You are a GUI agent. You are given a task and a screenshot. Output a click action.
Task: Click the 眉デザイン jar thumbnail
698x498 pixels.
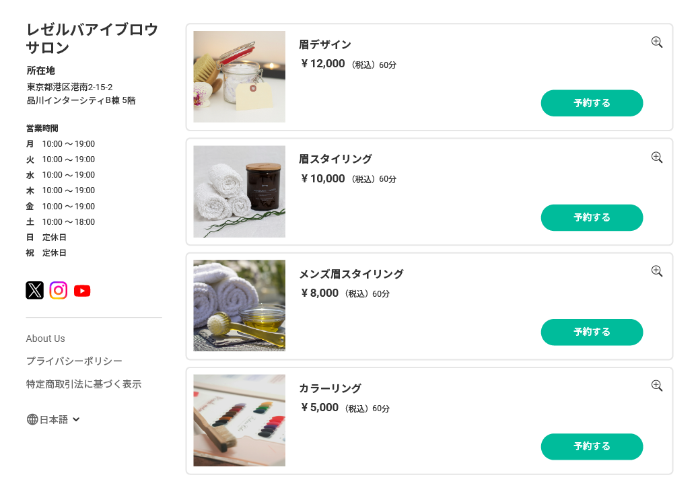240,77
